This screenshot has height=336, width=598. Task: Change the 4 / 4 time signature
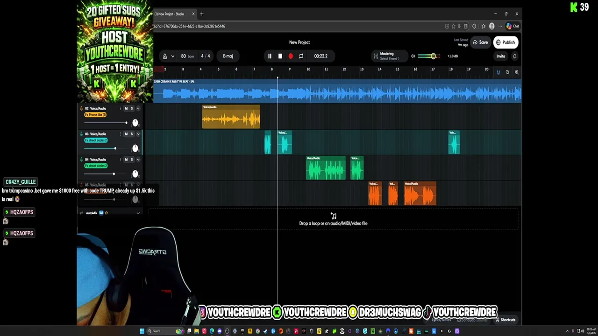206,56
